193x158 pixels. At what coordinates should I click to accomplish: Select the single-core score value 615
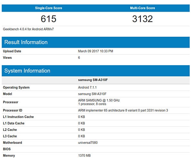pos(49,19)
